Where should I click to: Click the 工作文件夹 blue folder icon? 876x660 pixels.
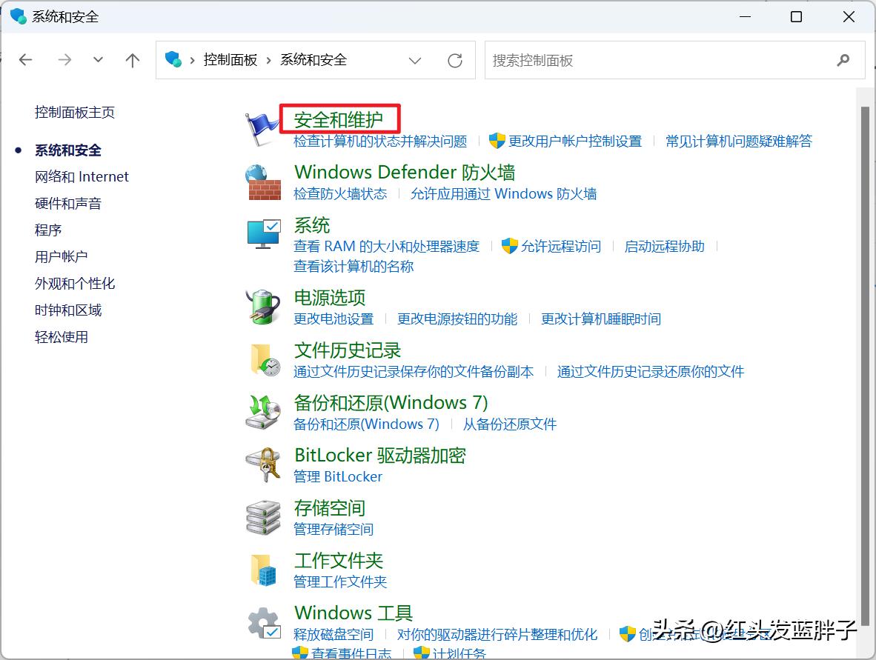[x=263, y=569]
